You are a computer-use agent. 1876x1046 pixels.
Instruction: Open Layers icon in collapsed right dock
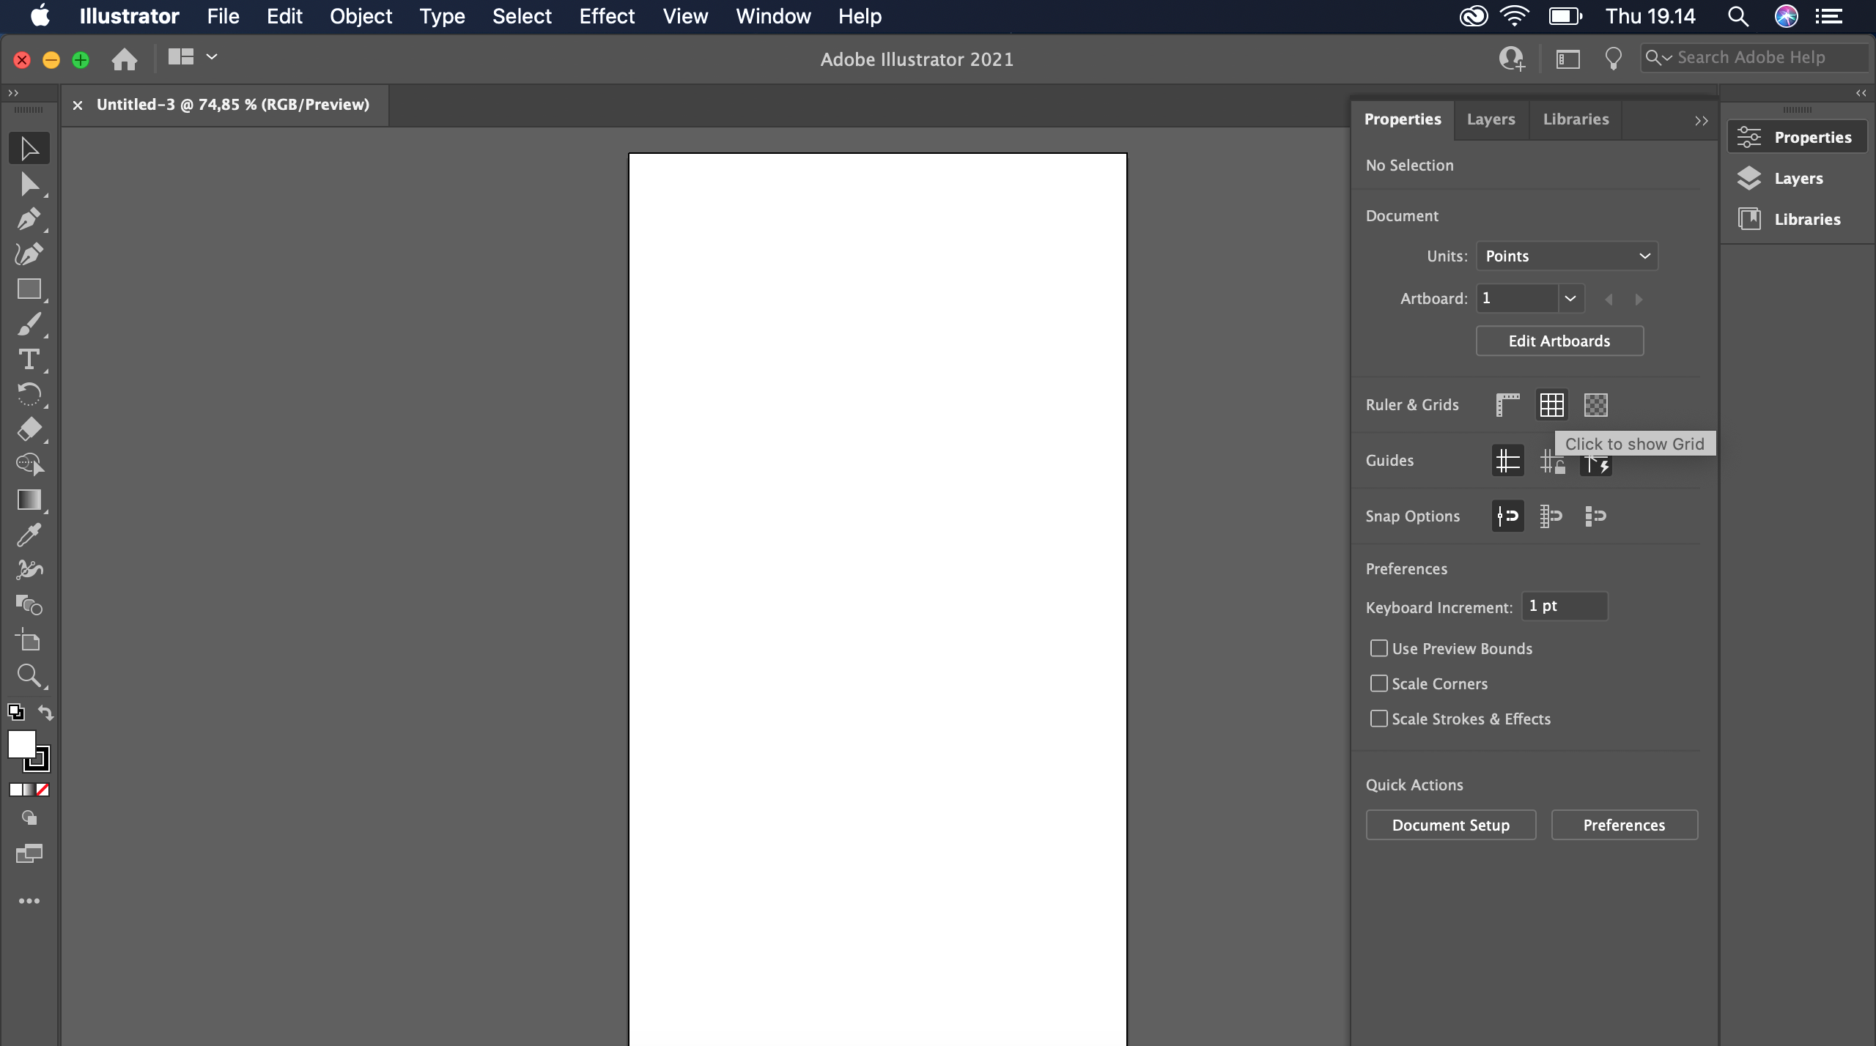point(1749,178)
